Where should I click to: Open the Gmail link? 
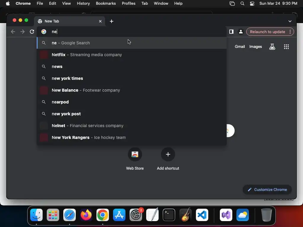tap(240, 46)
